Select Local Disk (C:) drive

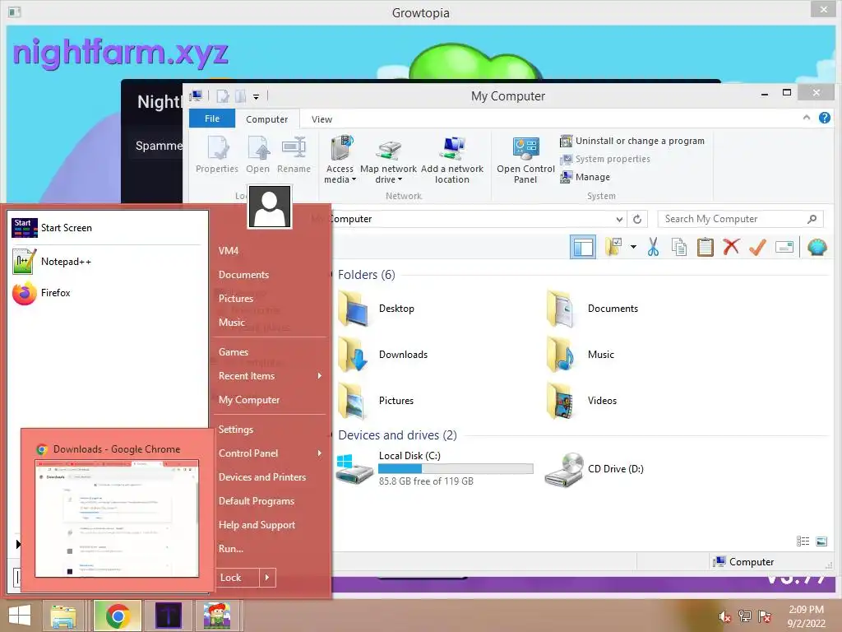(x=435, y=468)
